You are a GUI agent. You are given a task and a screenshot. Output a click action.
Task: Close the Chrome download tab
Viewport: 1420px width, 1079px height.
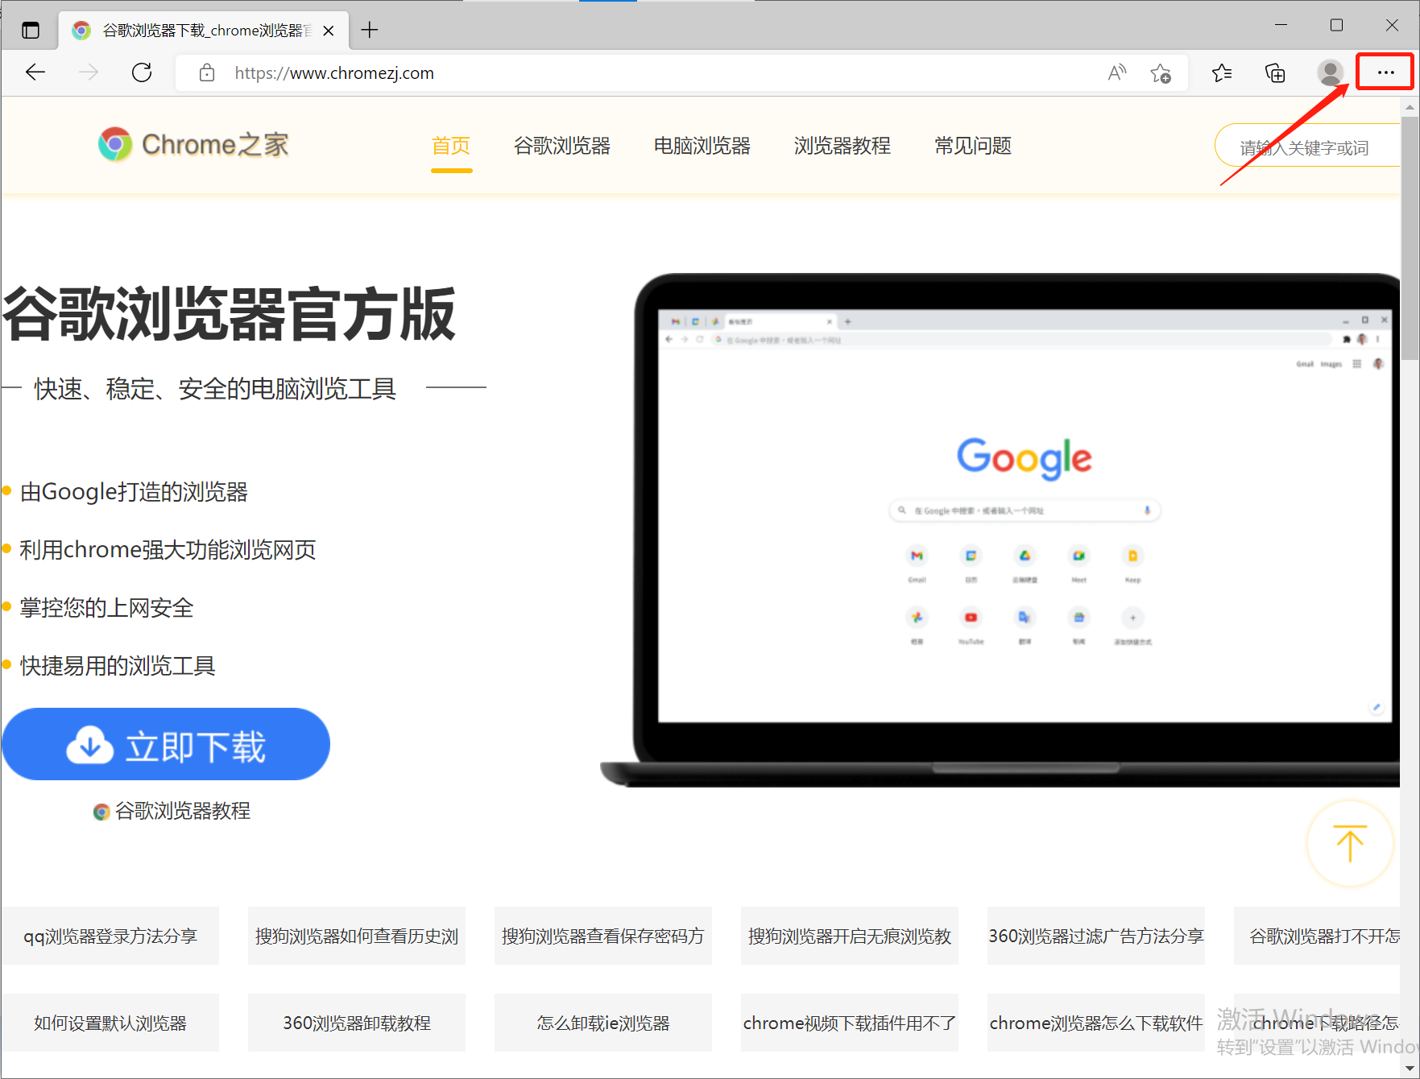point(329,31)
